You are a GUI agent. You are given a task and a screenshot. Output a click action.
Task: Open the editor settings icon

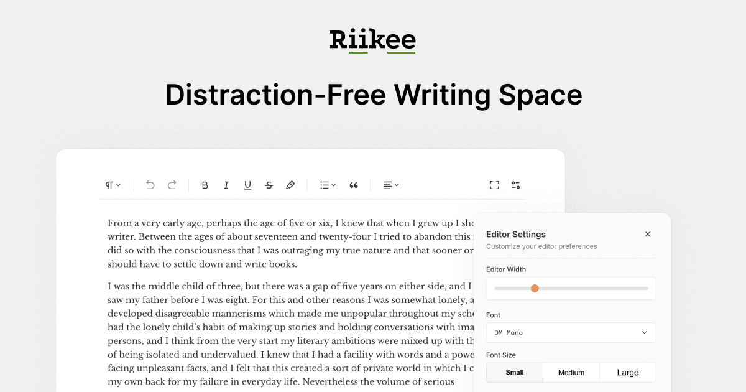(515, 185)
